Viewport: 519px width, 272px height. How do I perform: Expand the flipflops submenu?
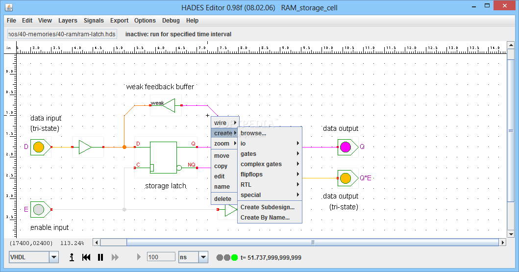tap(270, 174)
